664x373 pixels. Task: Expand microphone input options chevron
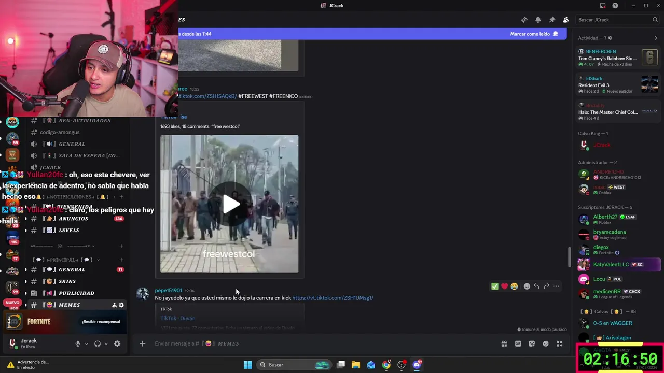tap(86, 343)
